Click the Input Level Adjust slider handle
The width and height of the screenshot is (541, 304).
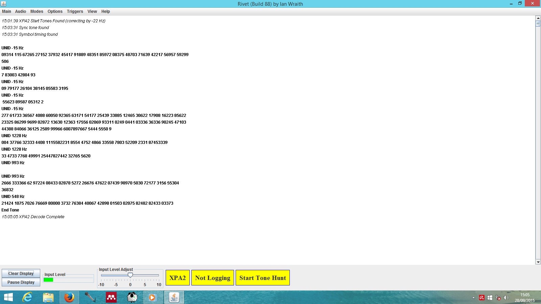click(130, 275)
